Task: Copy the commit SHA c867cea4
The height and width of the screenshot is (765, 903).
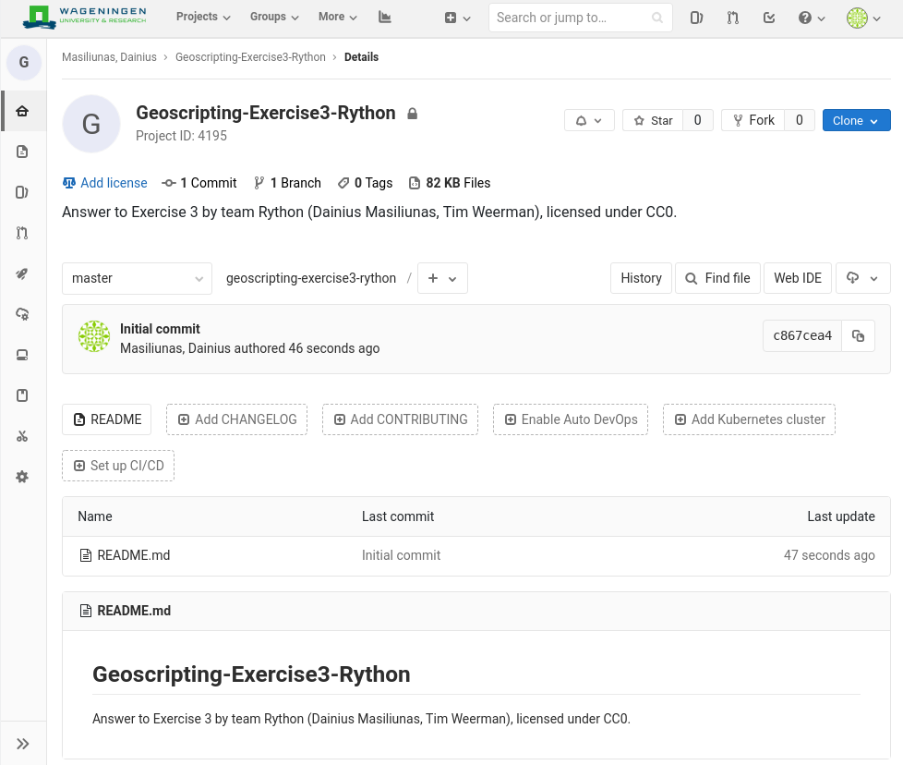Action: click(858, 335)
